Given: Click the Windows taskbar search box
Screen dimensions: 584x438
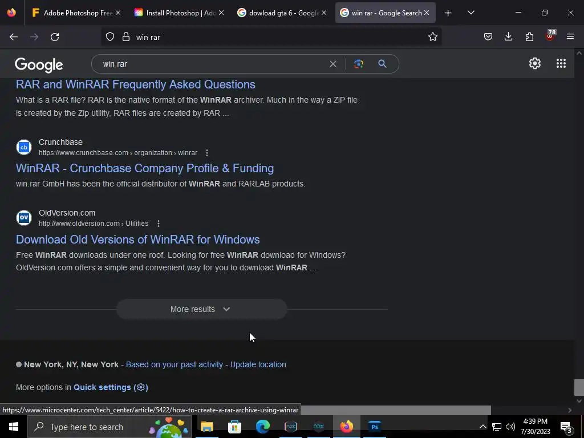Looking at the screenshot, I should [x=109, y=427].
